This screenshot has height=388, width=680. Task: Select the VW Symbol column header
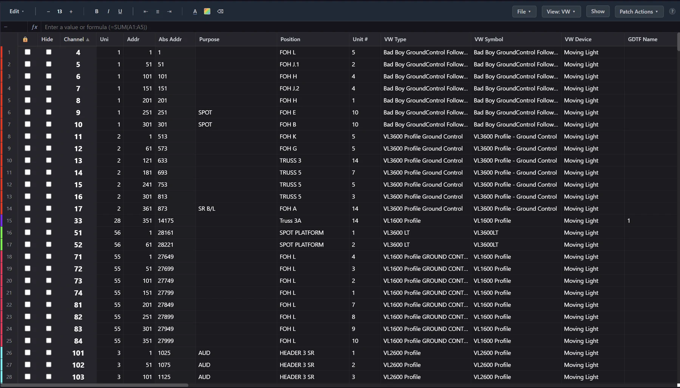516,39
